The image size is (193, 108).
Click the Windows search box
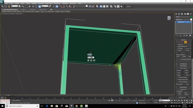point(22,106)
